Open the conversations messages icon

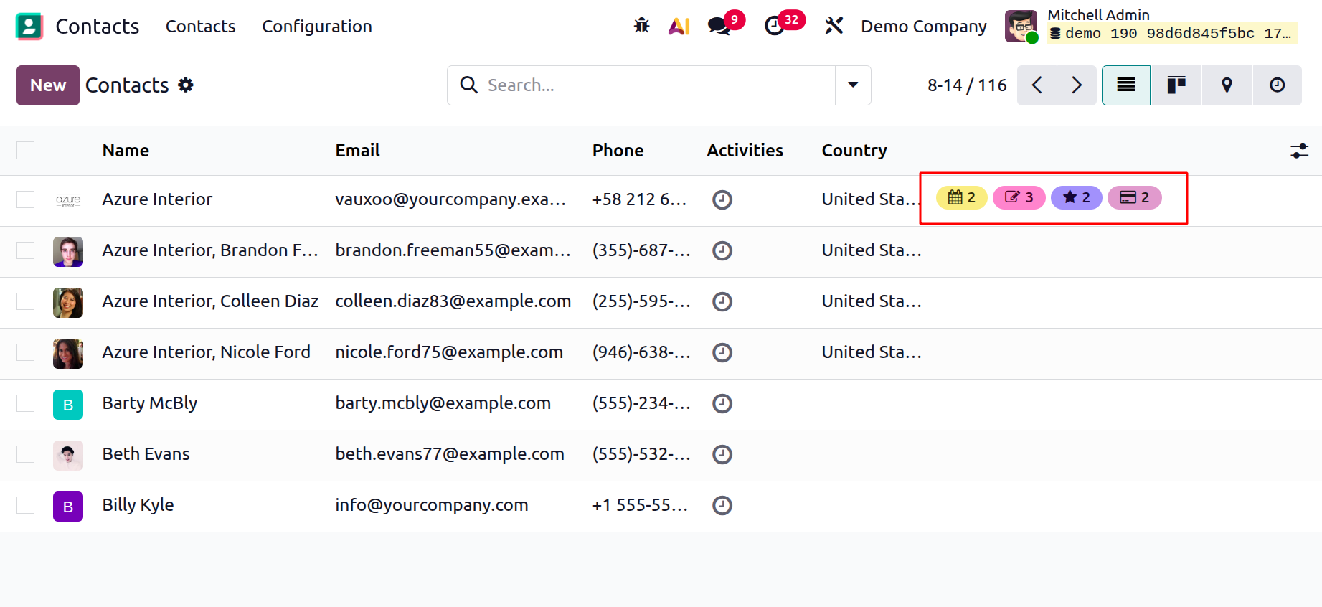point(719,27)
